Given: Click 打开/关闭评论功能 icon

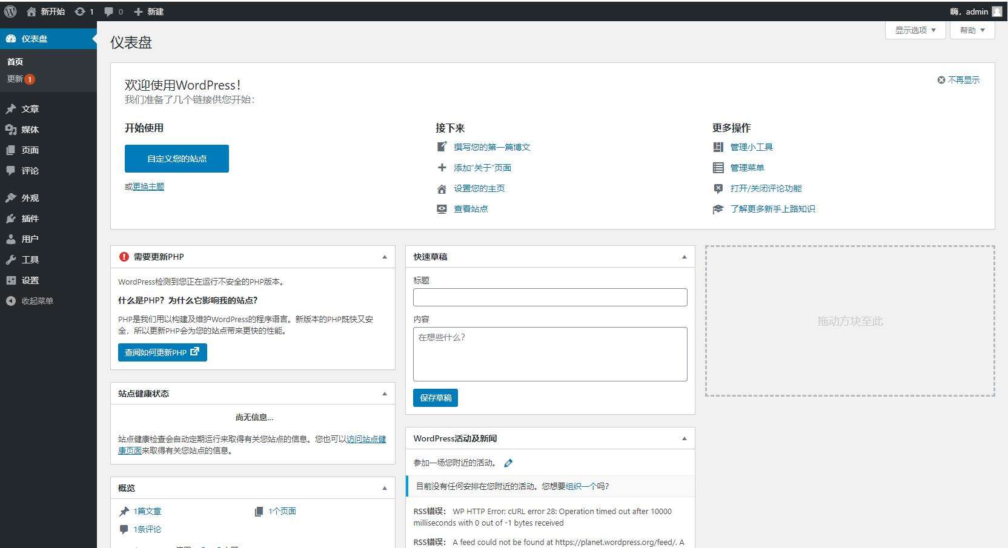Looking at the screenshot, I should (x=718, y=188).
